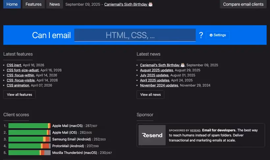Click the Mozilla Thunderbird (macOS) score bar

click(29, 153)
